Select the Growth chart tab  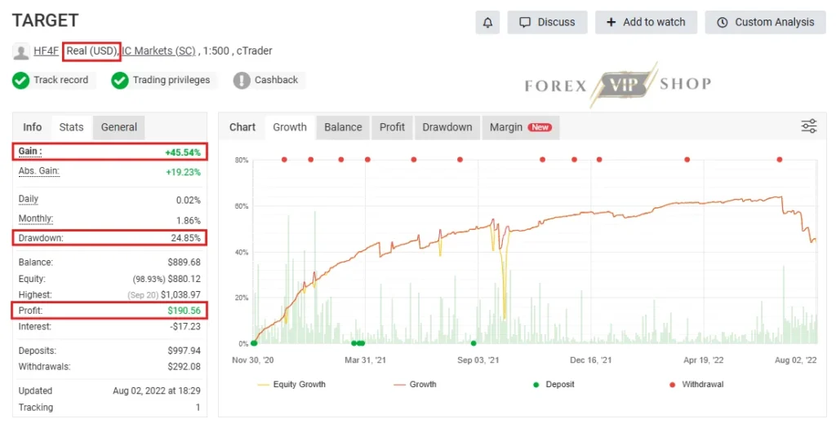[x=290, y=127]
